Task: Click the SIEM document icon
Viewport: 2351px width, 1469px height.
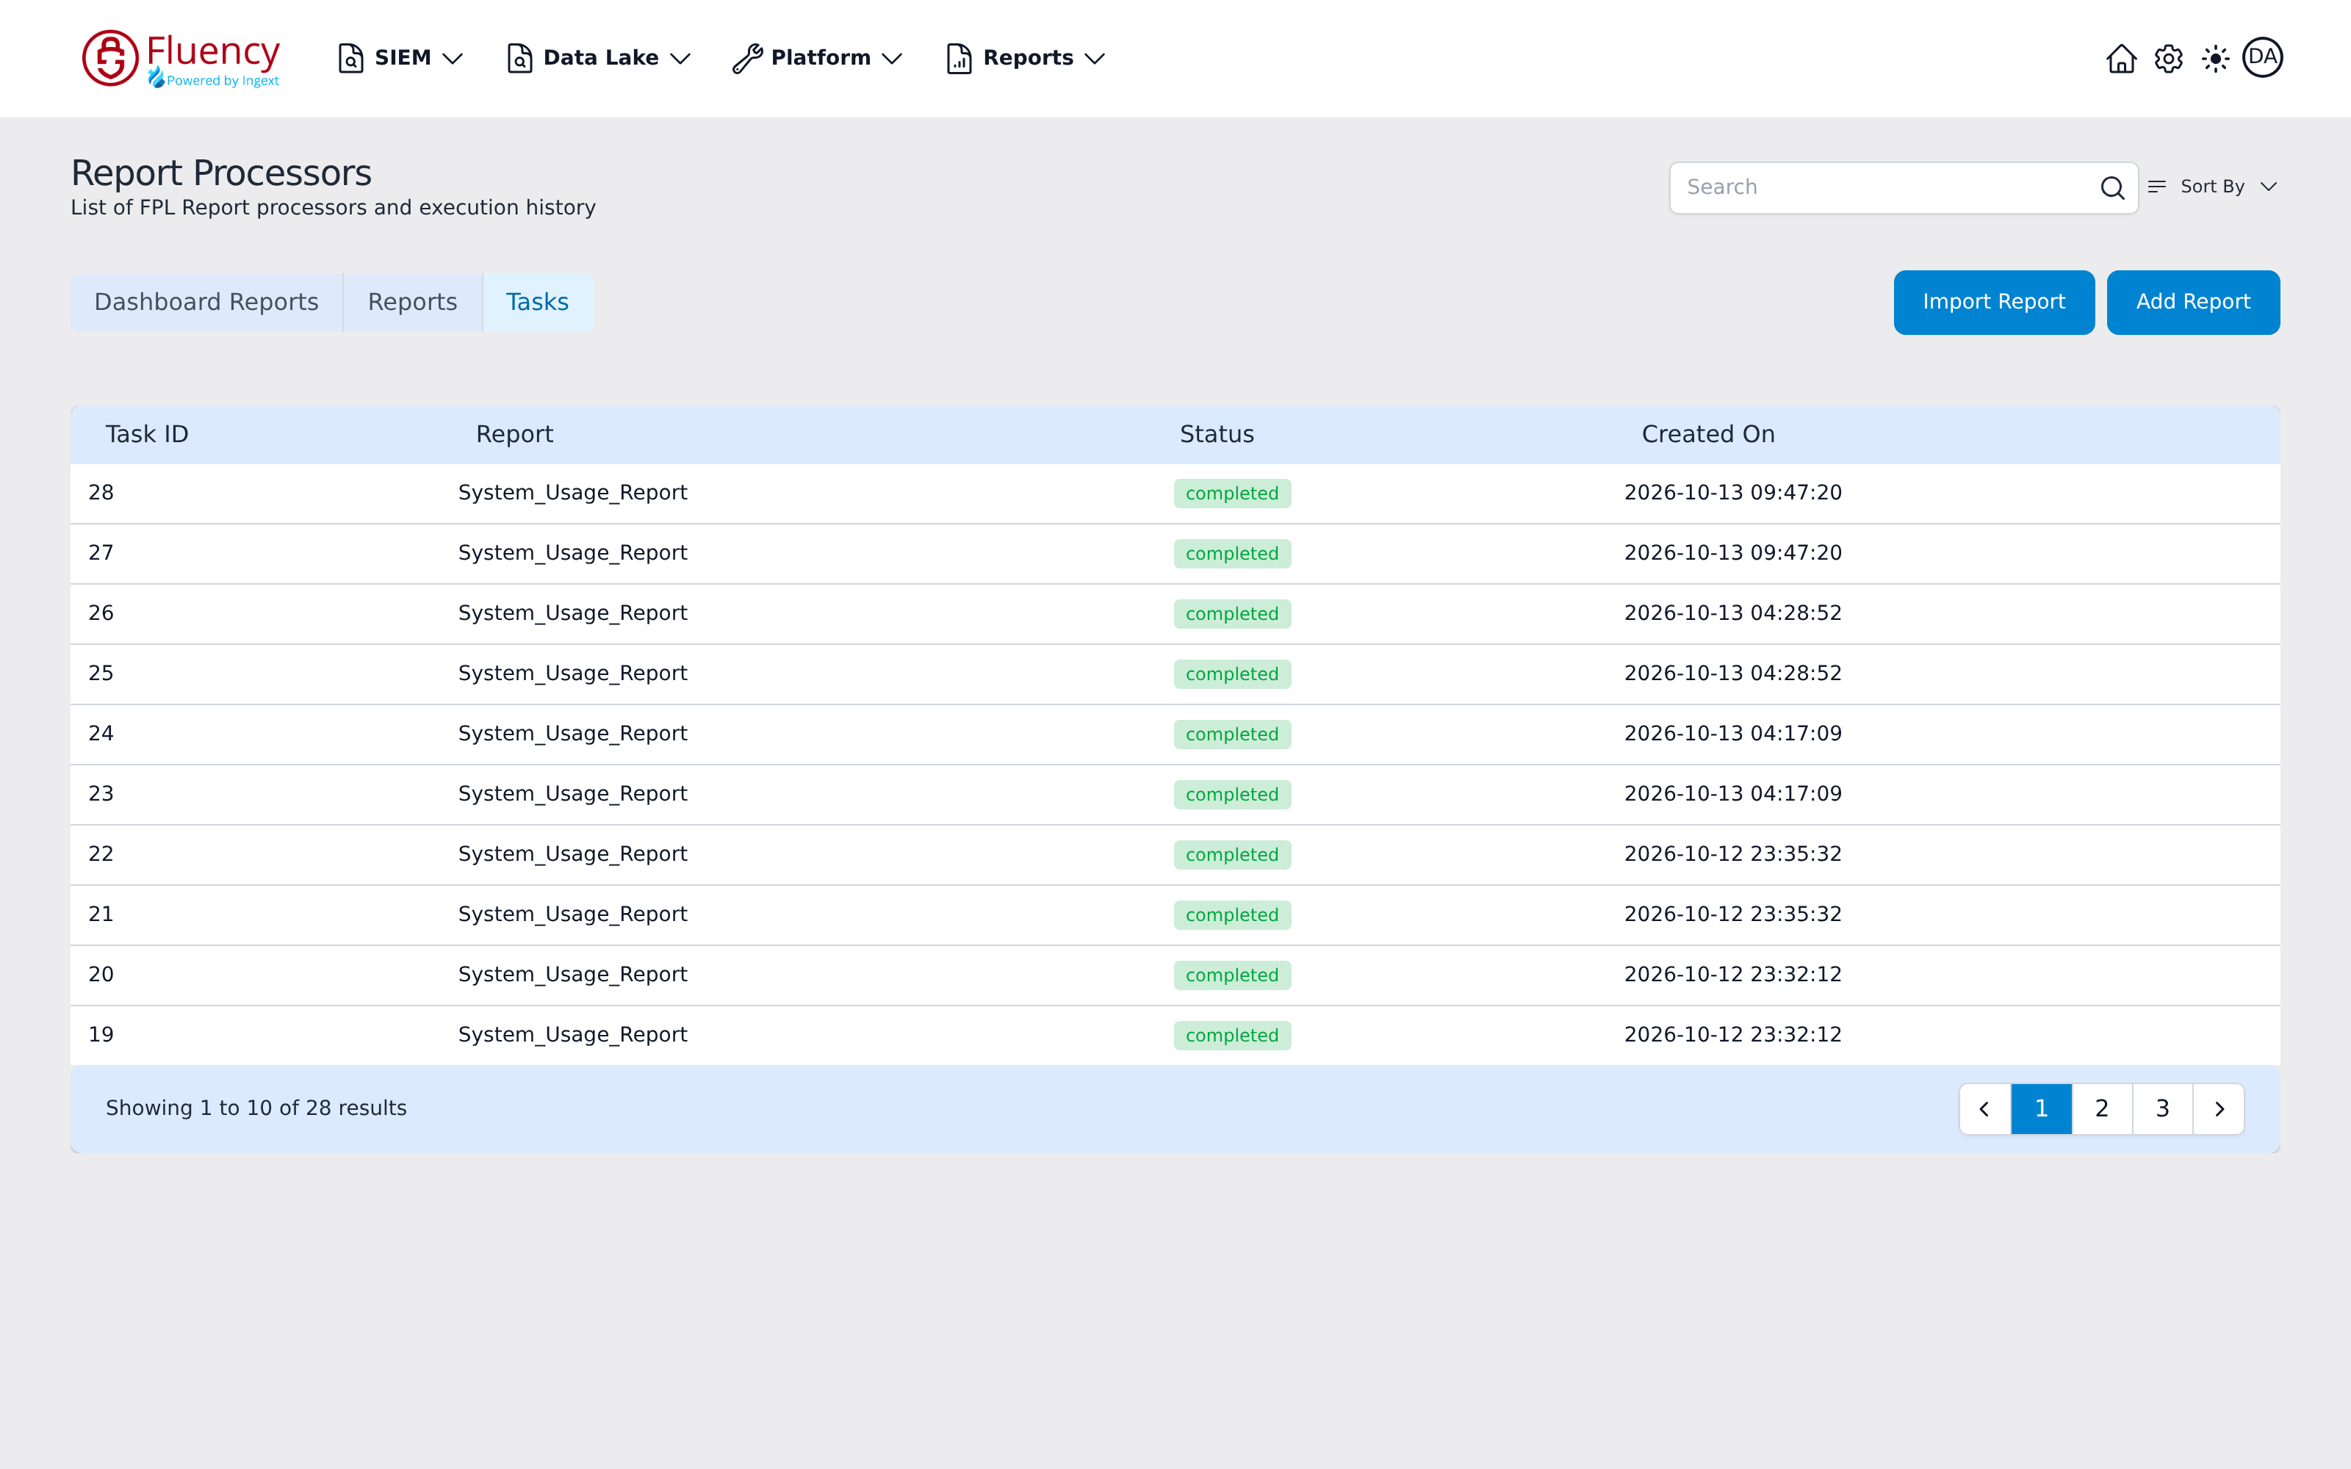Action: pyautogui.click(x=350, y=58)
